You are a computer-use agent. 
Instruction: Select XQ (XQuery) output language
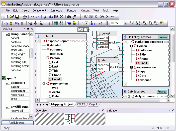click(96, 17)
